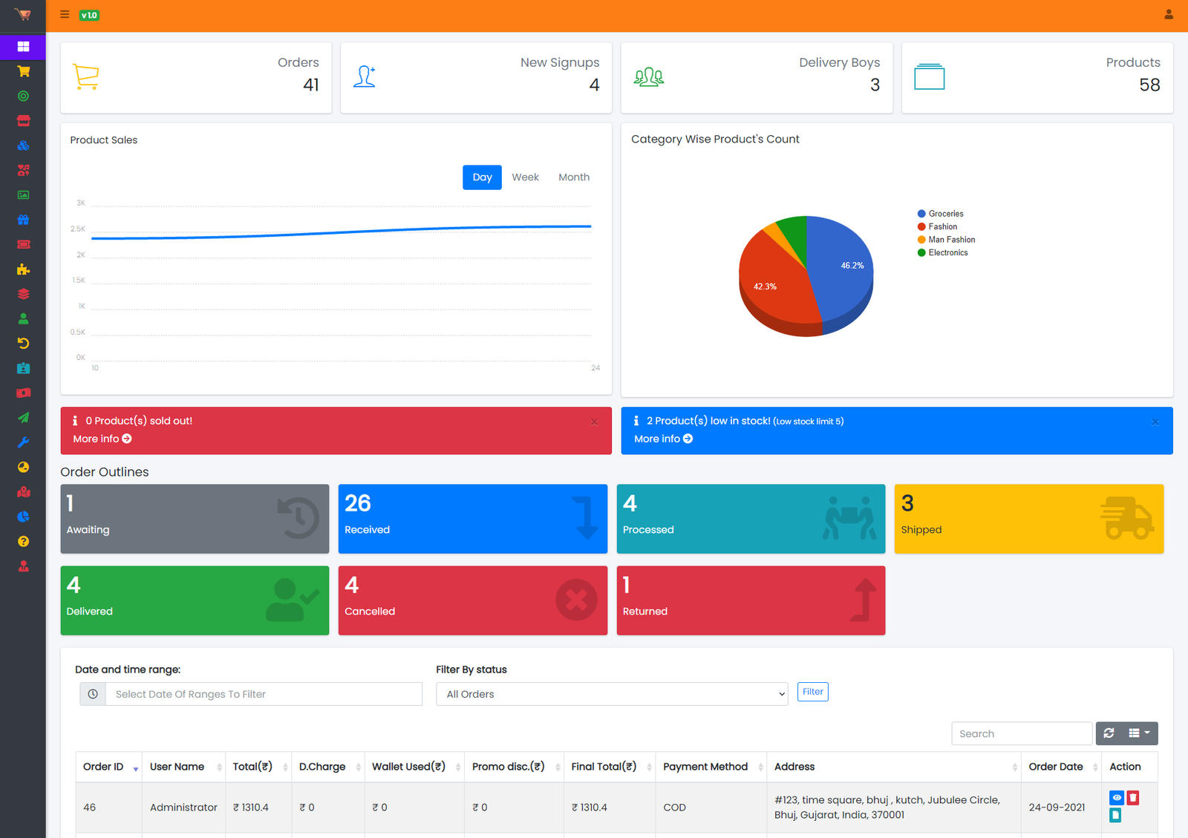Open the Received orders card
Screen dimensions: 1188x838
(472, 519)
